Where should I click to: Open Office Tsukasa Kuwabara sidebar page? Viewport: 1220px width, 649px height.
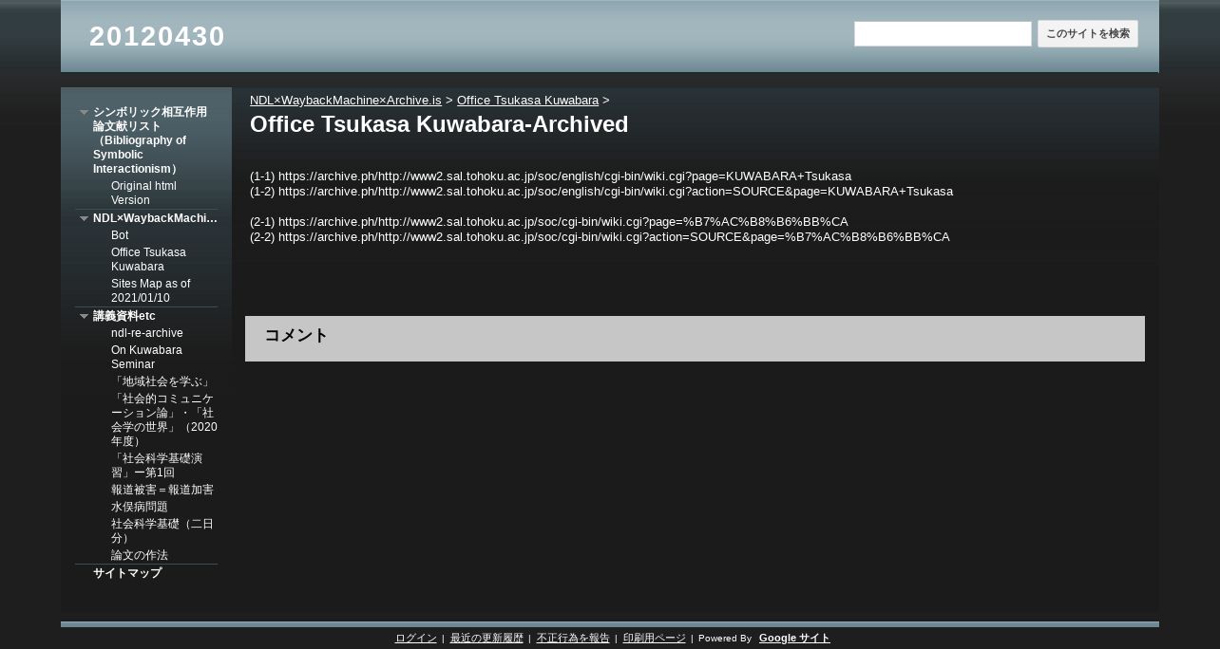pos(148,259)
